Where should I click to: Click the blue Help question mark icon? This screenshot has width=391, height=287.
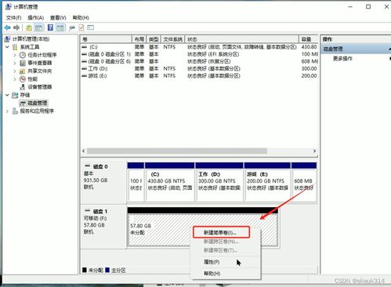click(50, 27)
